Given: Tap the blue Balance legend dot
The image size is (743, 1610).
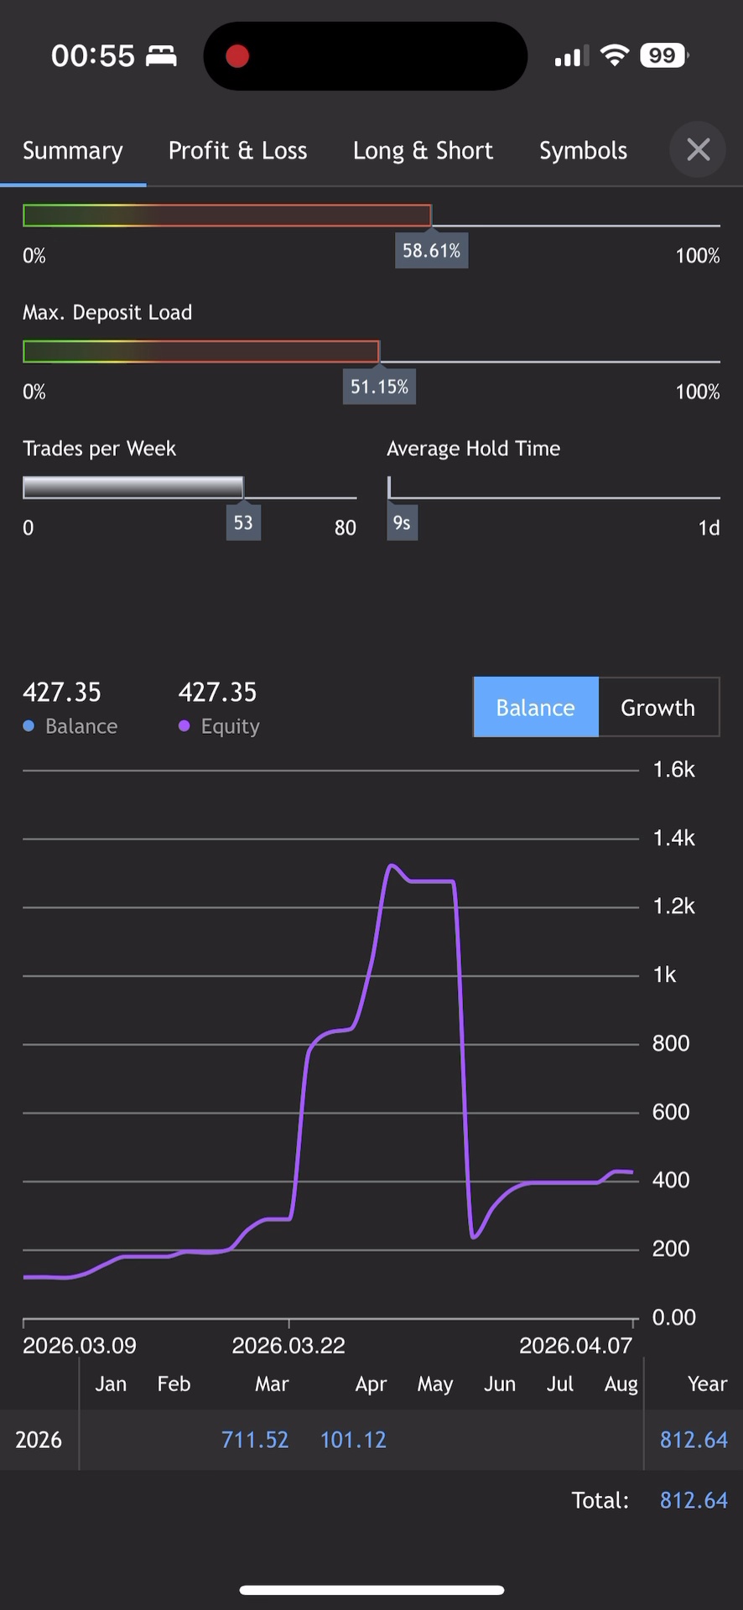Looking at the screenshot, I should click(29, 726).
